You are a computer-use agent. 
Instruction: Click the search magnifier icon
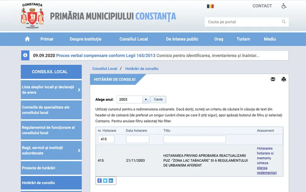click(x=284, y=22)
